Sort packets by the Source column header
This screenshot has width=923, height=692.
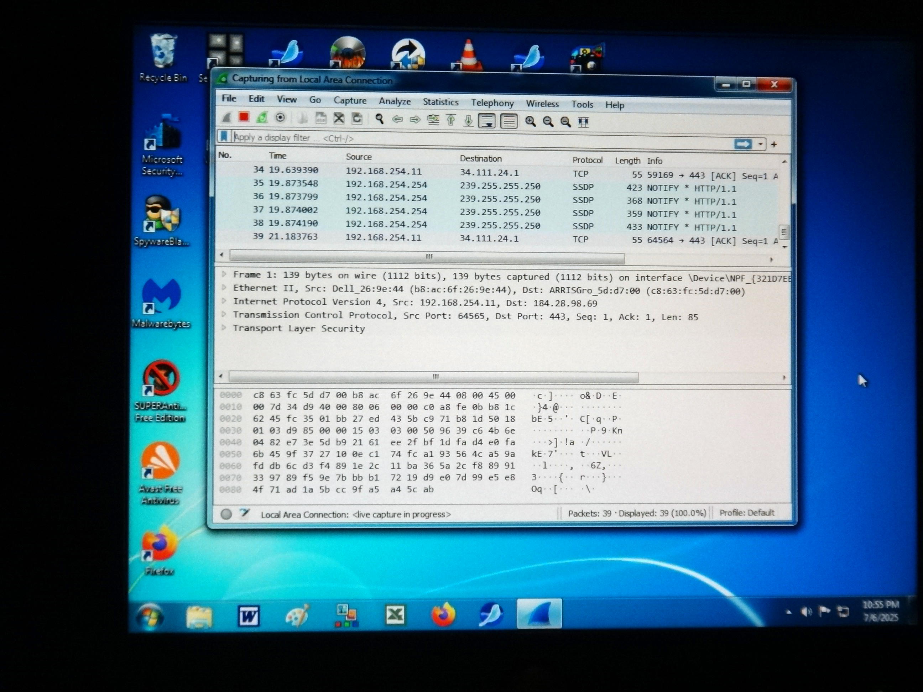click(359, 157)
